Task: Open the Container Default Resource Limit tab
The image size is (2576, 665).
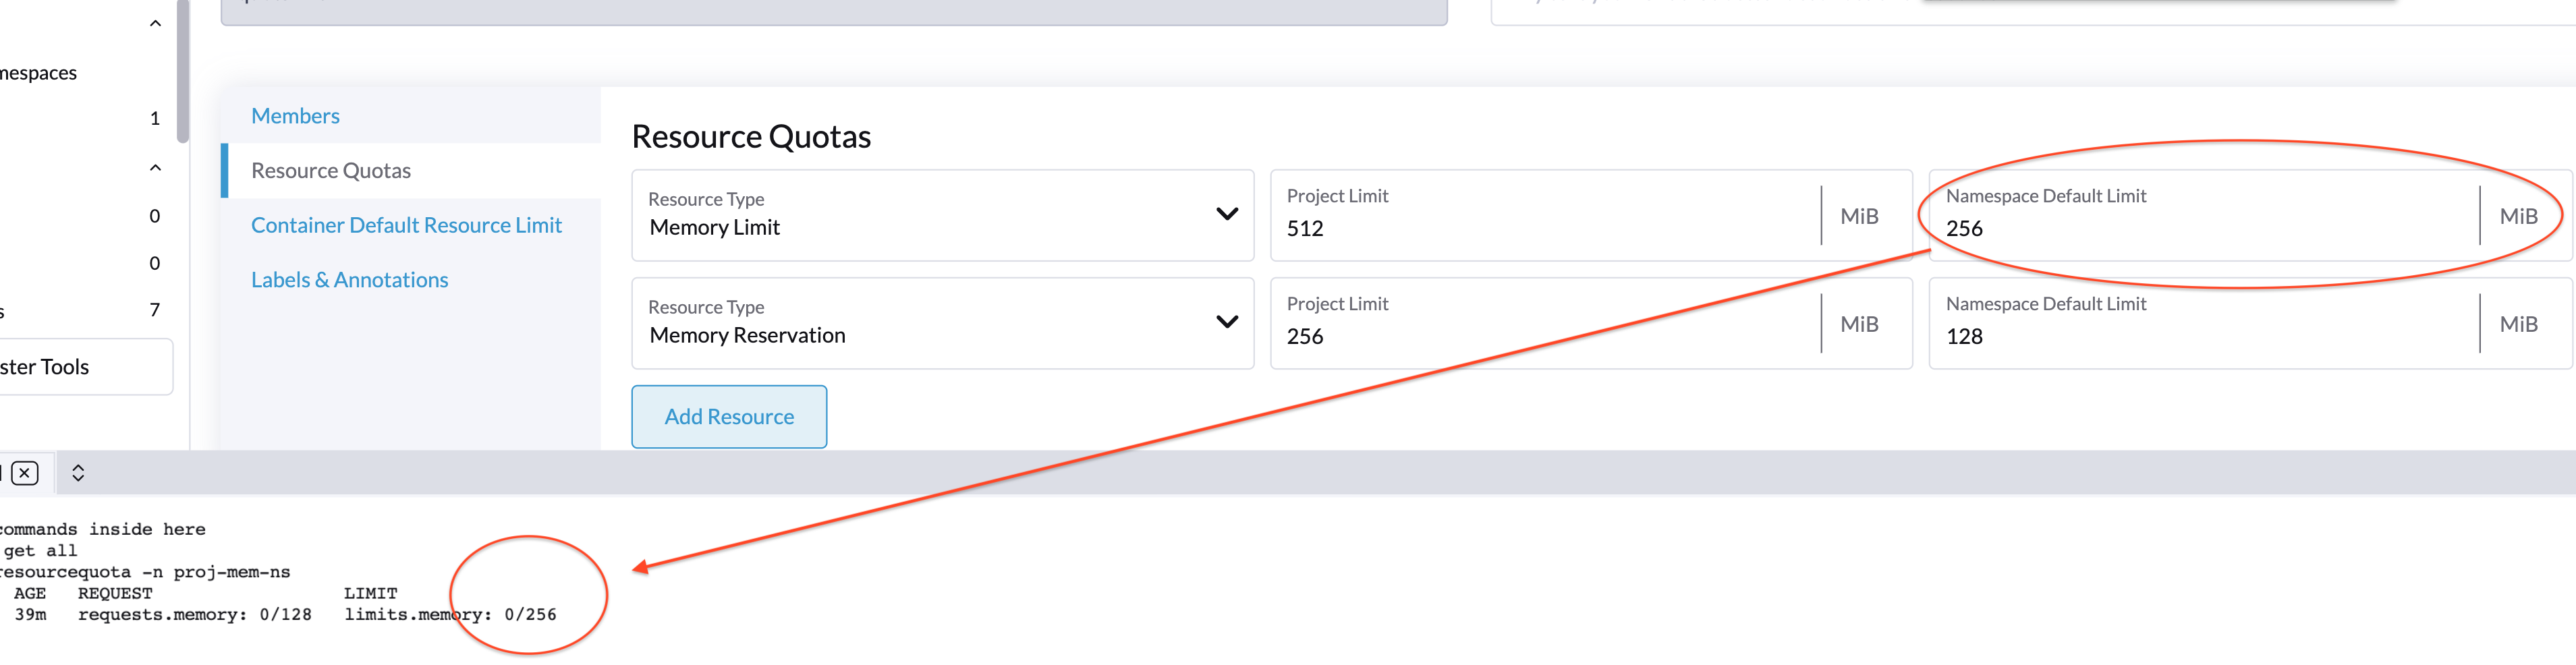Action: coord(406,224)
